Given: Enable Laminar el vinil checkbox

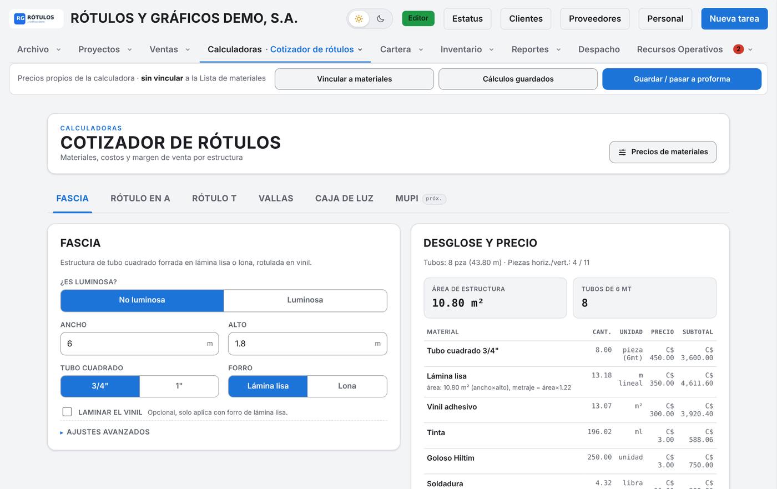Looking at the screenshot, I should 67,412.
